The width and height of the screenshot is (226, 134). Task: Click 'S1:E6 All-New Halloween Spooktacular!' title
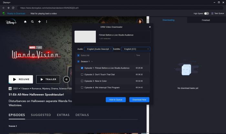click(36, 95)
